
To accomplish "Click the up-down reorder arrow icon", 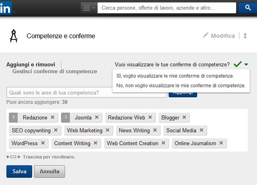I will pyautogui.click(x=245, y=36).
